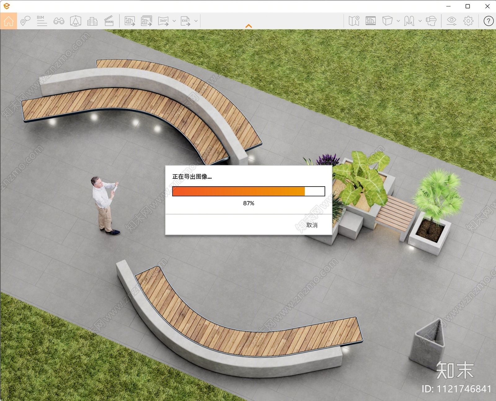Click the orange export progress bar
The height and width of the screenshot is (401, 496).
click(249, 191)
